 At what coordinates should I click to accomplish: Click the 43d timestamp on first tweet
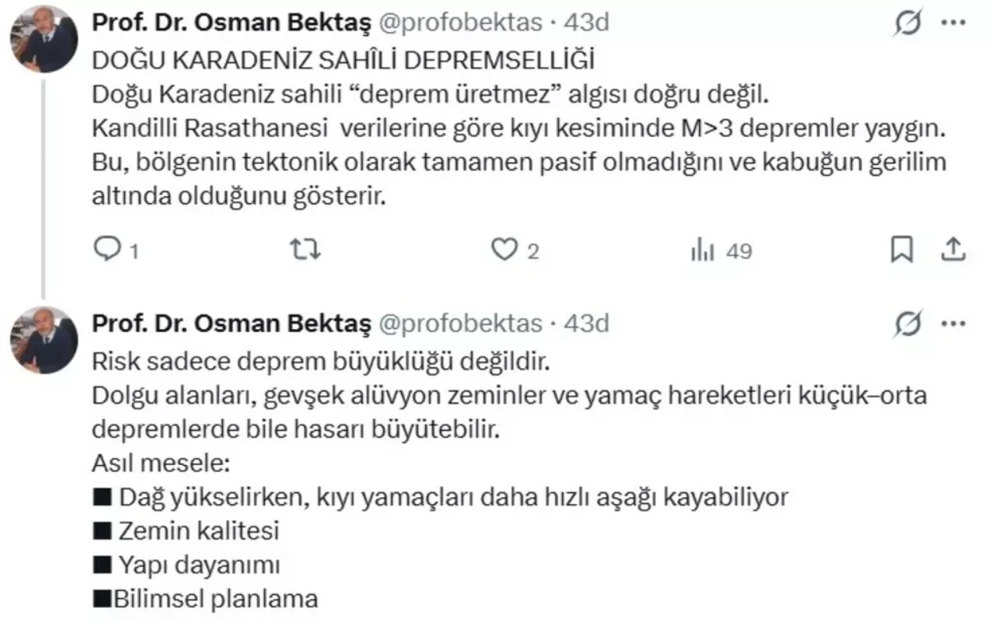tap(586, 23)
